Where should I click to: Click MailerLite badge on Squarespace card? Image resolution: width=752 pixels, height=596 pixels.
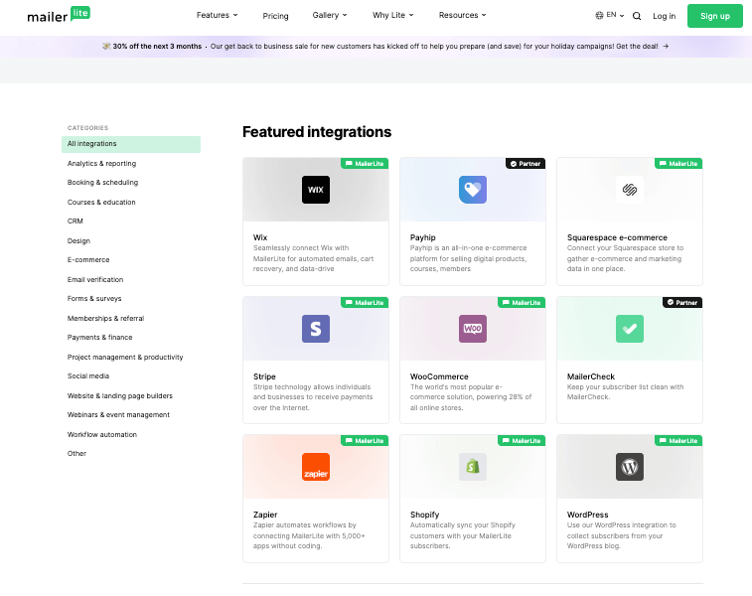(678, 164)
